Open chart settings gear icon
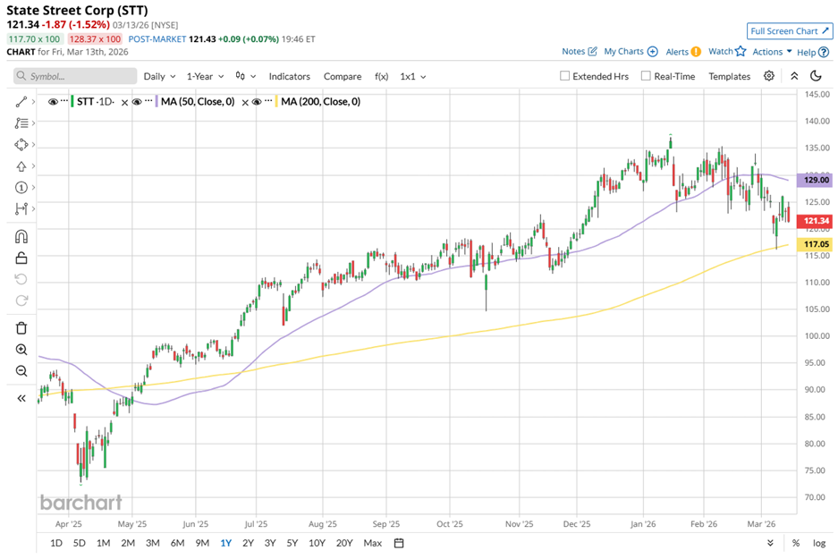 point(769,76)
